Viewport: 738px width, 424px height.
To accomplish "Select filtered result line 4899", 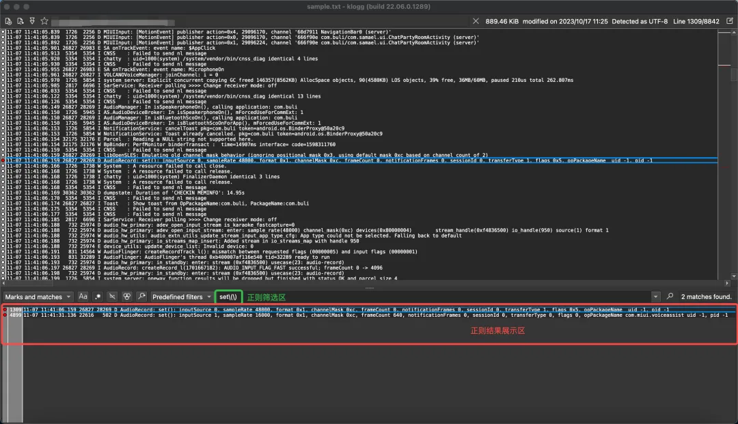I will [x=379, y=315].
